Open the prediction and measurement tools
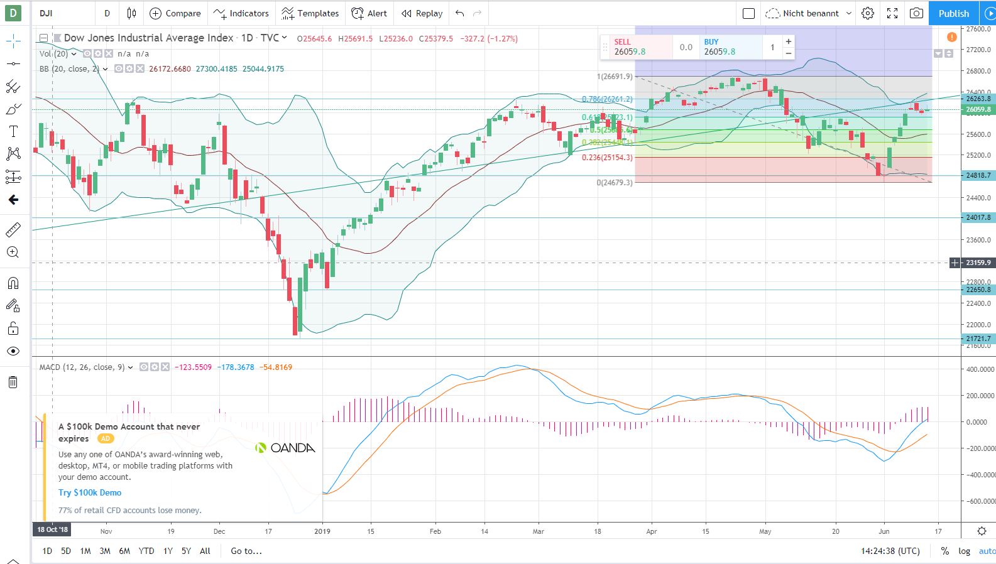This screenshot has width=996, height=564. pyautogui.click(x=13, y=176)
